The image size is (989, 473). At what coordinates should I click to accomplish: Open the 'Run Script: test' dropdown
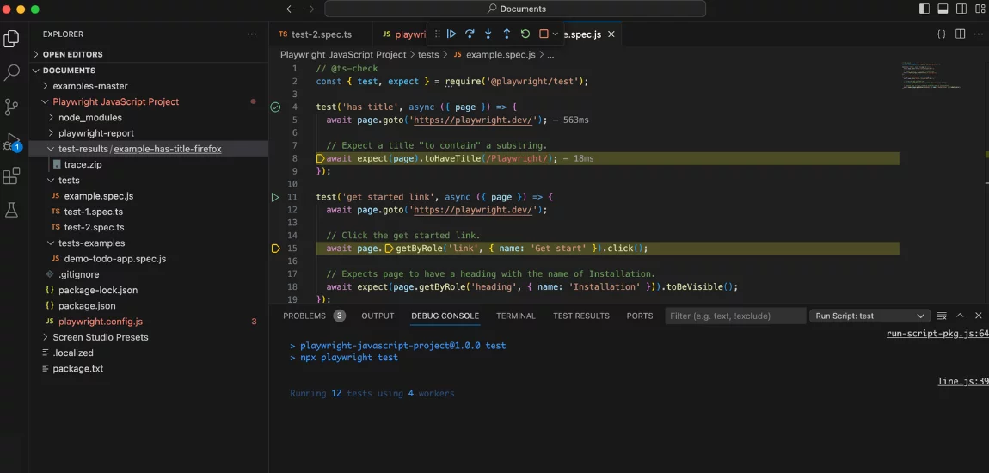click(x=870, y=316)
